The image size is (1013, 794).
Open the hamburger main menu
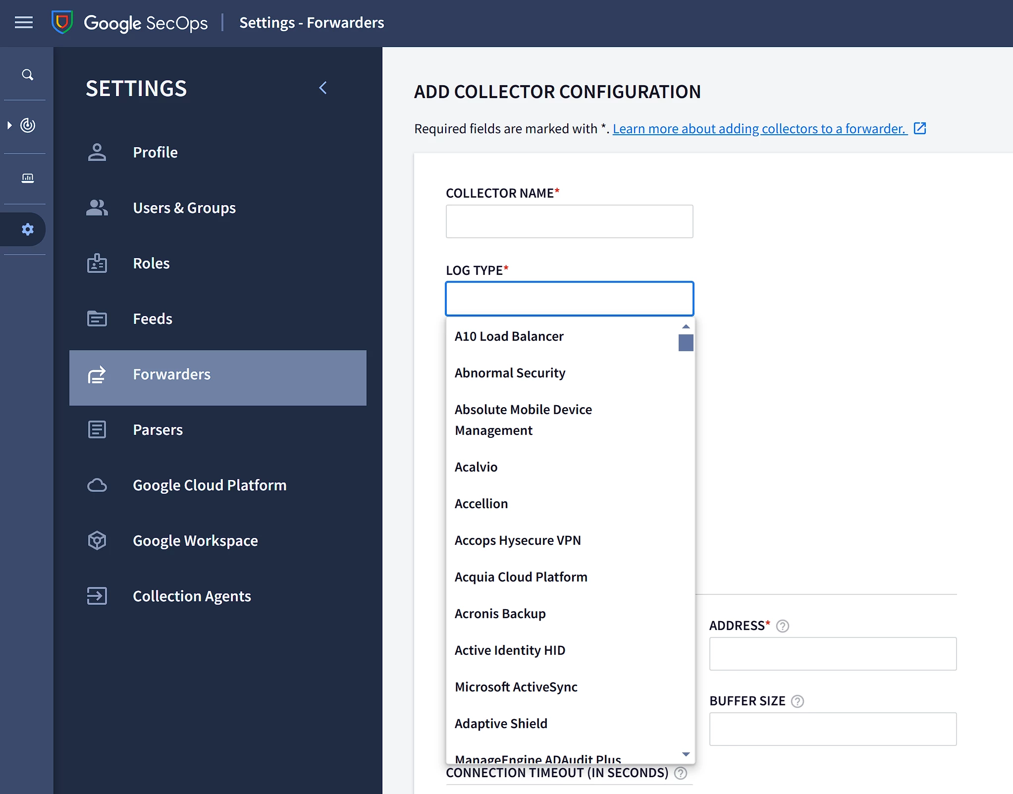24,23
